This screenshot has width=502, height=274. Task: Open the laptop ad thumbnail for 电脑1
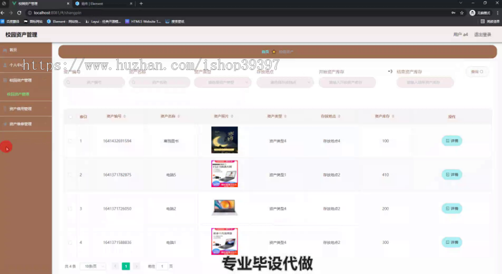[x=224, y=241]
